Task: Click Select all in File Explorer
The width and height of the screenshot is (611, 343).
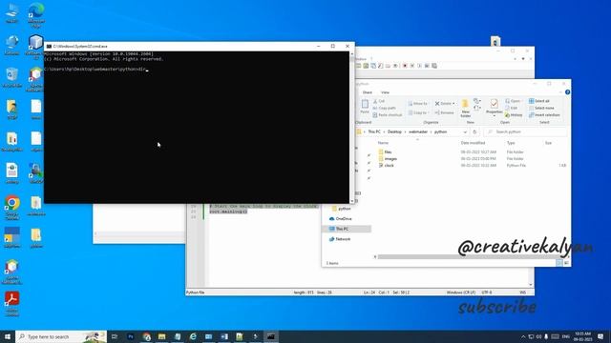Action: click(x=538, y=101)
